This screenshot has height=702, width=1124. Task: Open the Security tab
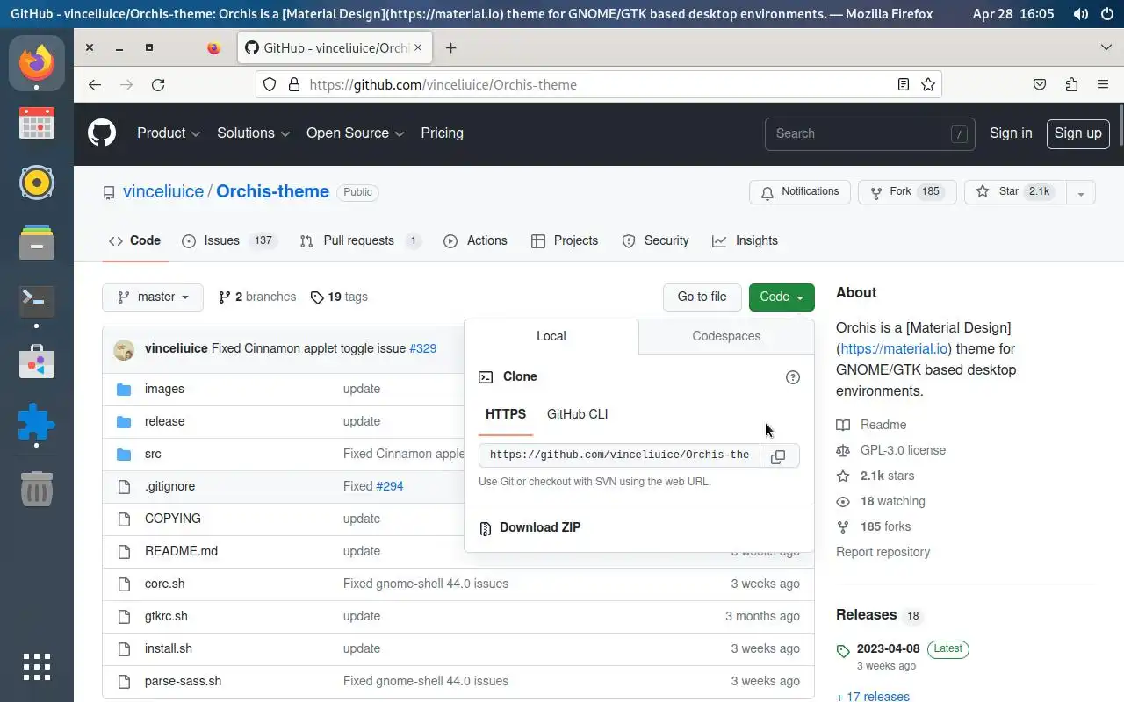point(655,241)
